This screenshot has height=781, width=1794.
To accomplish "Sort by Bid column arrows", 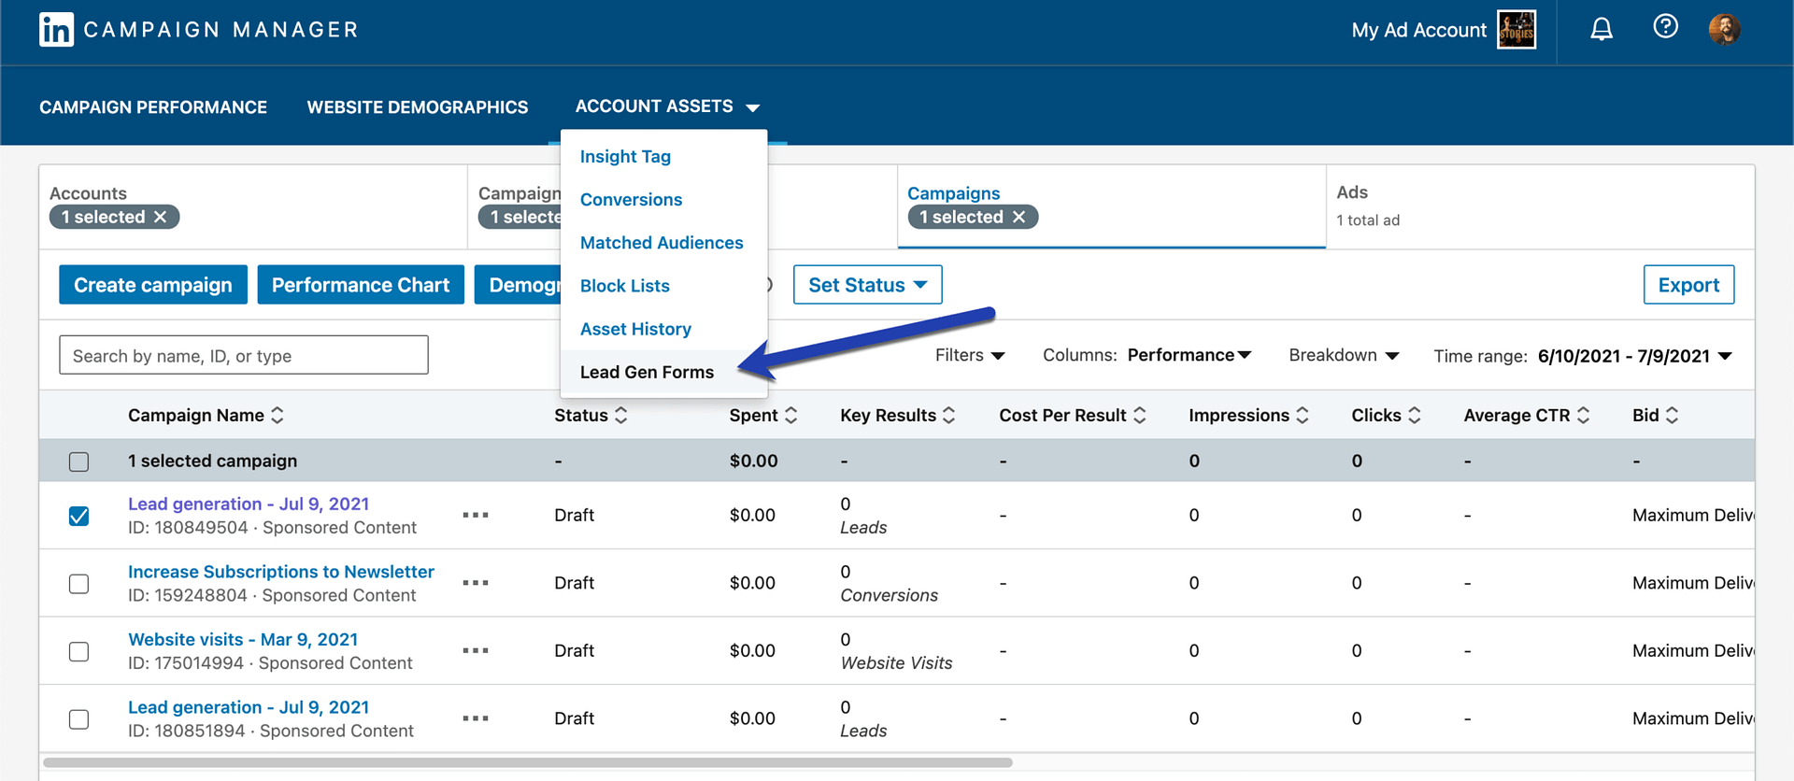I will point(1673,415).
